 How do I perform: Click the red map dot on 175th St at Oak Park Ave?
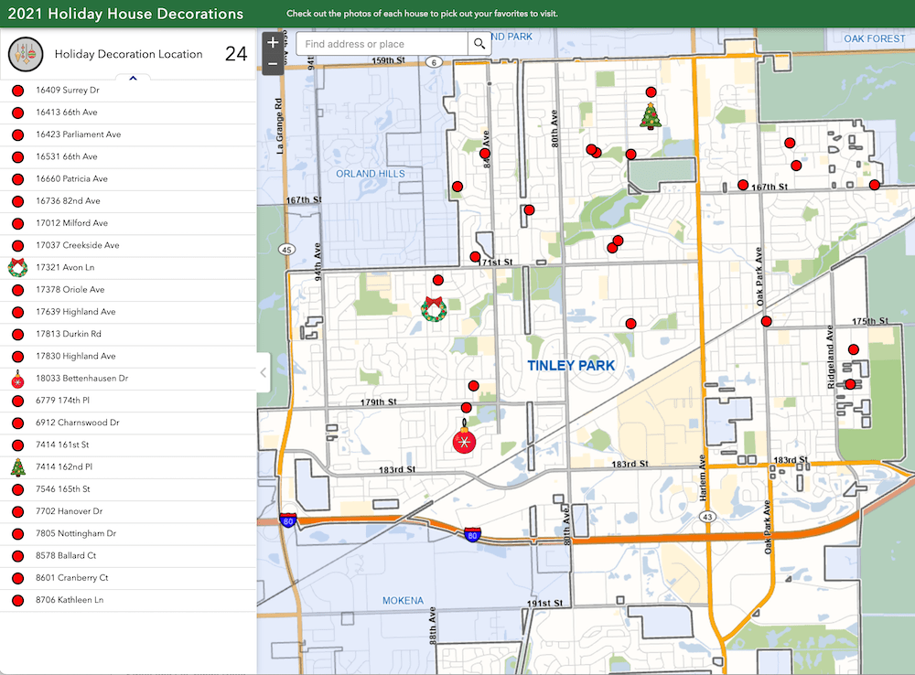766,321
